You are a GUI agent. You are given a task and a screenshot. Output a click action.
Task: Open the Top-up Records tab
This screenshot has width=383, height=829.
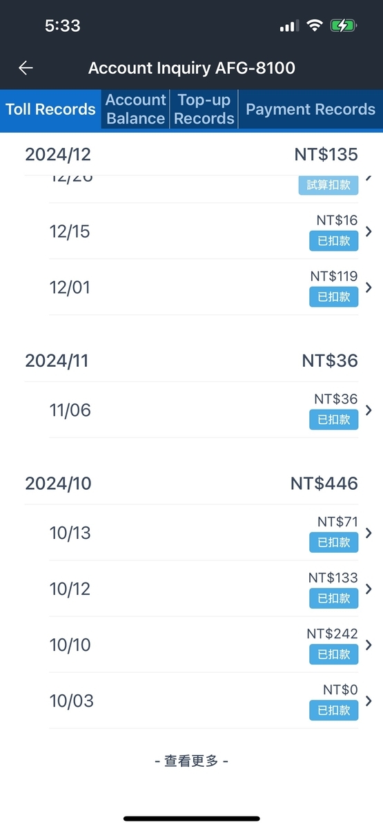(x=204, y=109)
